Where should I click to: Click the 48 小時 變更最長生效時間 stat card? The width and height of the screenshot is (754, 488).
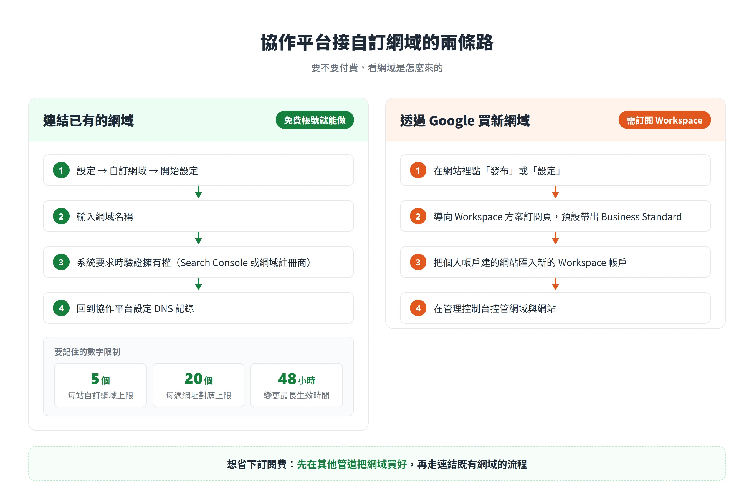[297, 385]
